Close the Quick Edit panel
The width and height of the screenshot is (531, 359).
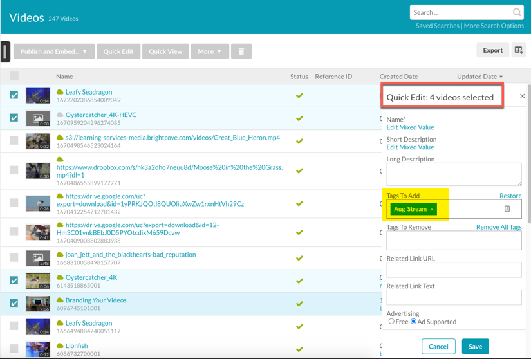point(522,96)
